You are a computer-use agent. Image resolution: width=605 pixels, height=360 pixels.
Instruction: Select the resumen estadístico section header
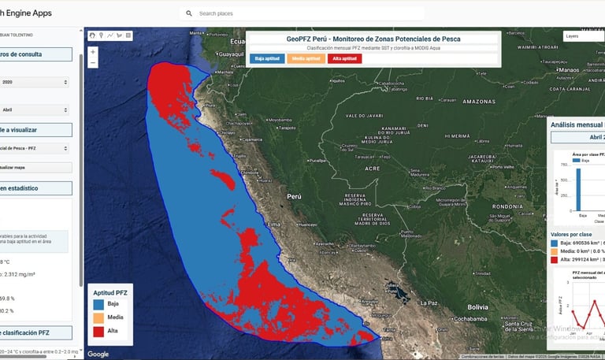(36, 188)
